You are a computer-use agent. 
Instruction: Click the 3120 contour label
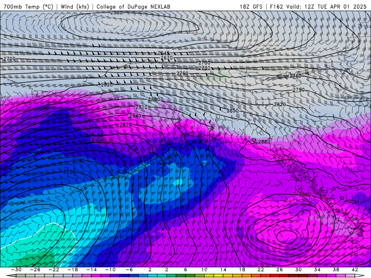pyautogui.click(x=69, y=171)
